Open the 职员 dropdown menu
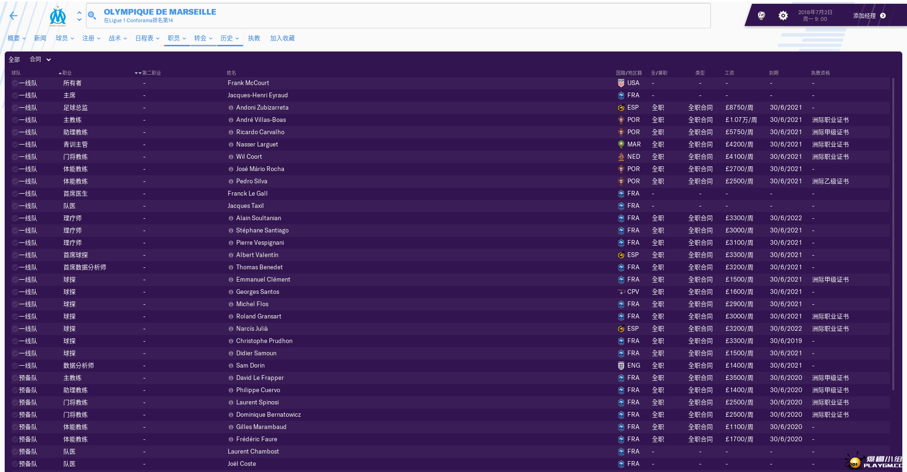The width and height of the screenshot is (907, 472). point(177,38)
